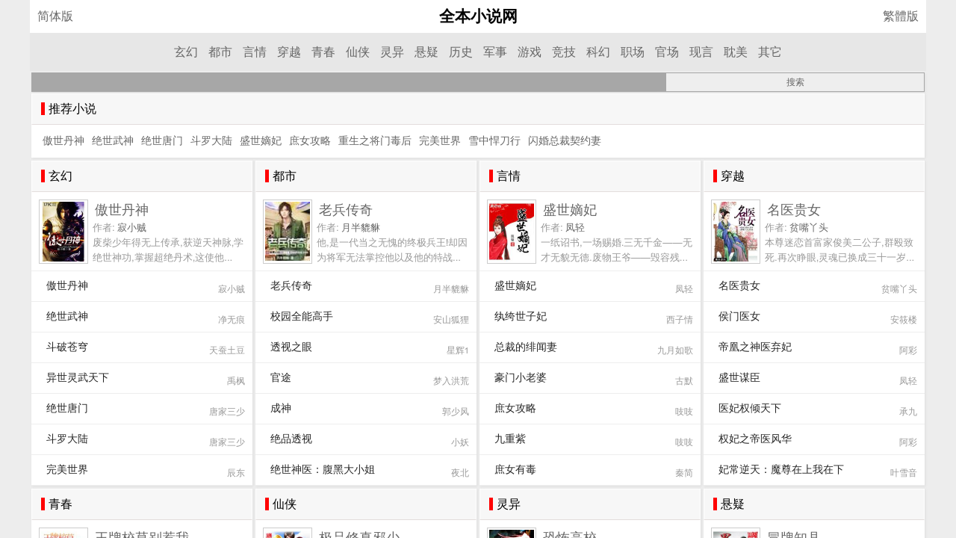Open 总裁的绯闻妻 in 言情 list

pos(526,347)
